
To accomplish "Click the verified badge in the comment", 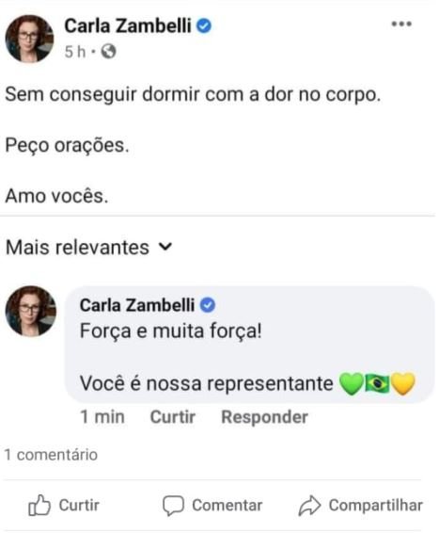I will (208, 305).
